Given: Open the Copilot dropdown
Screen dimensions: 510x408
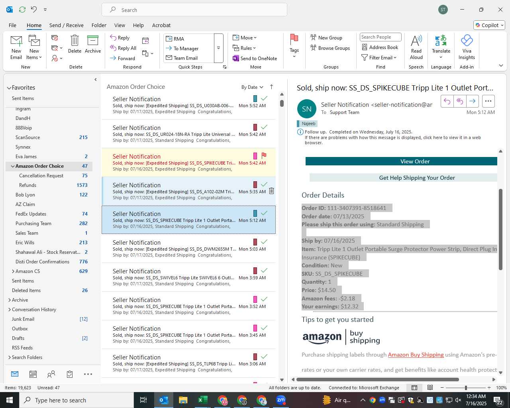Looking at the screenshot, I should (489, 25).
